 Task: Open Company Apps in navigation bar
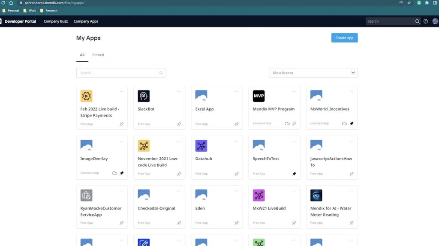coord(86,21)
